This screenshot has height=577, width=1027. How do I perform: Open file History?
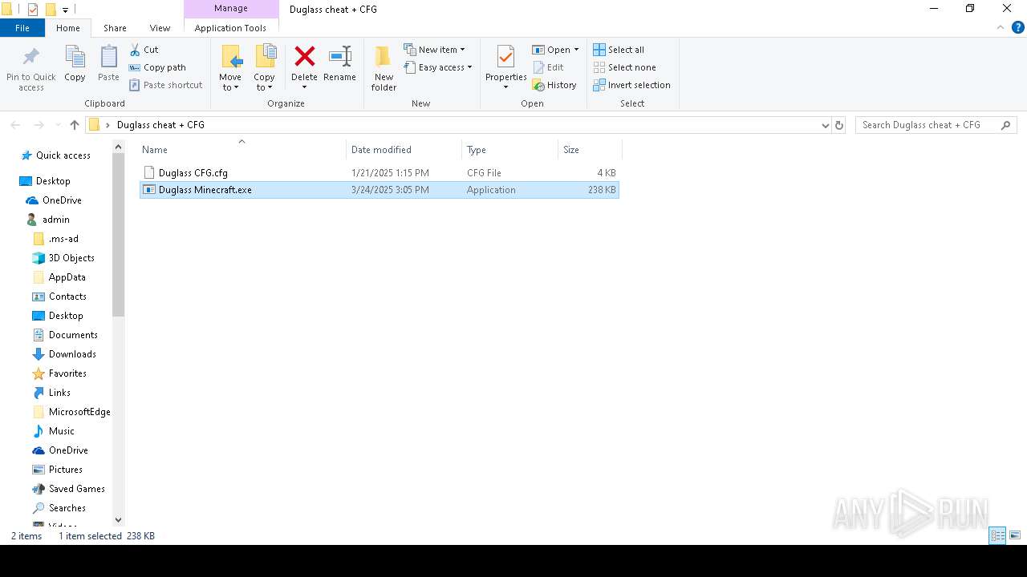point(554,85)
